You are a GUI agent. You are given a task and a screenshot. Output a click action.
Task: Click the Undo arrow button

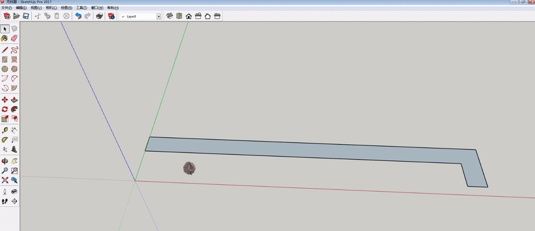(x=78, y=16)
